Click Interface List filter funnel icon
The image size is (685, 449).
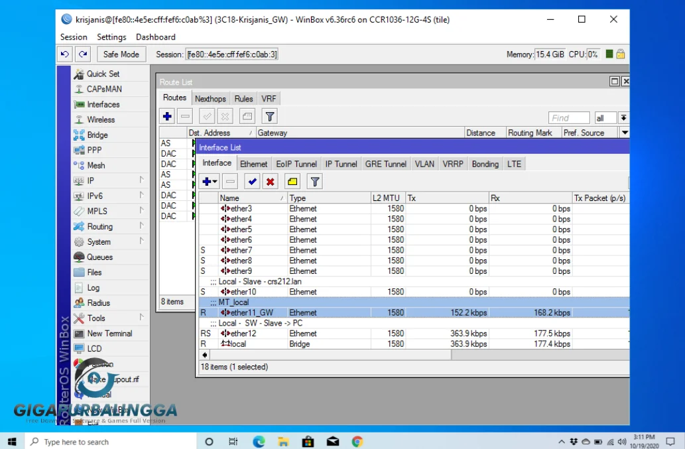[x=314, y=182]
